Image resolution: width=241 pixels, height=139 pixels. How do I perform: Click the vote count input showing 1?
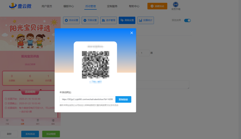[144, 53]
